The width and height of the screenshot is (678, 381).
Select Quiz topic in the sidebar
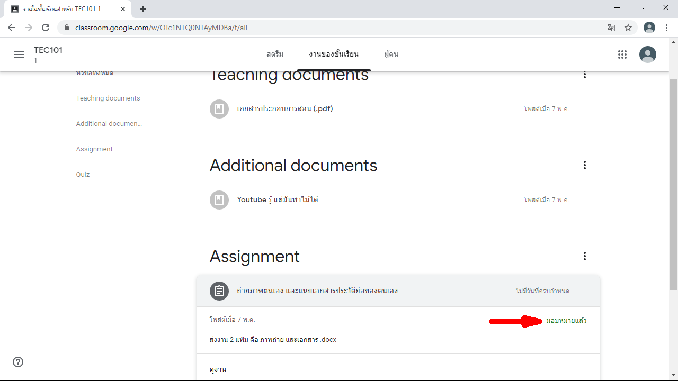pyautogui.click(x=83, y=175)
